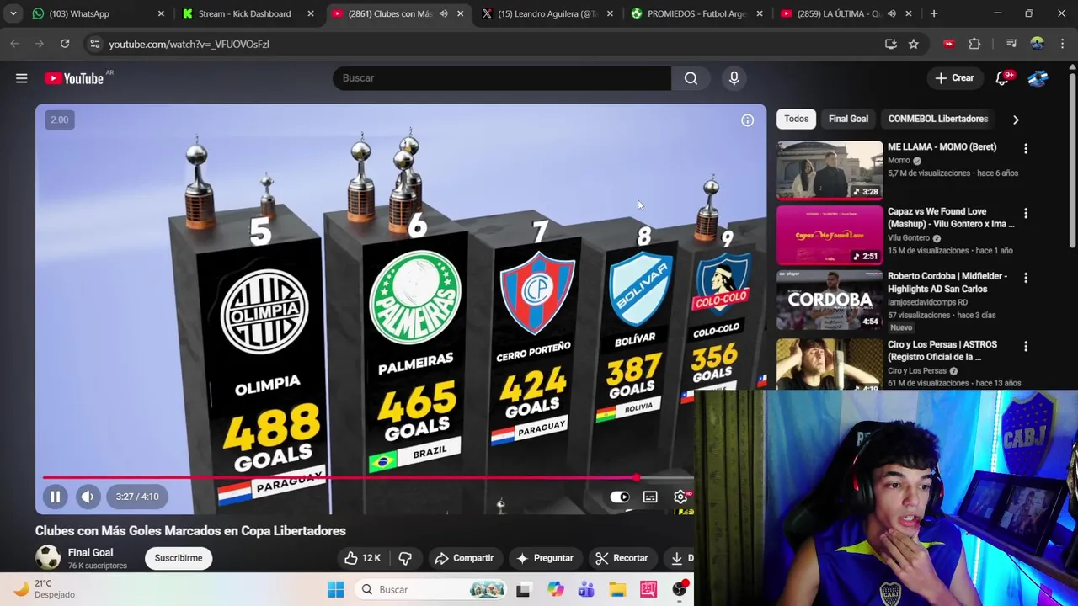Screen dimensions: 1078x606
Task: Open File Explorer from the taskbar
Action: pyautogui.click(x=617, y=589)
